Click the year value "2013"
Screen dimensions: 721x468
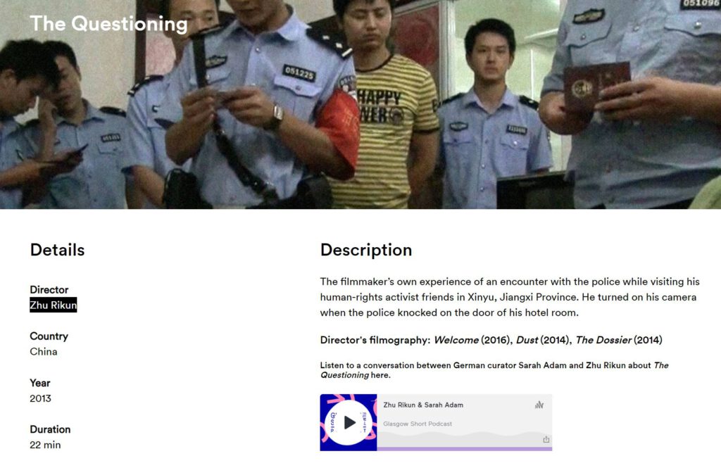pyautogui.click(x=40, y=398)
